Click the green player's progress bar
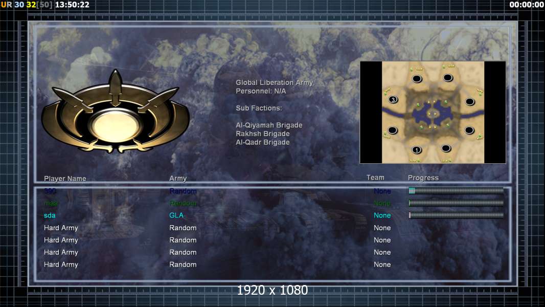 coord(456,203)
